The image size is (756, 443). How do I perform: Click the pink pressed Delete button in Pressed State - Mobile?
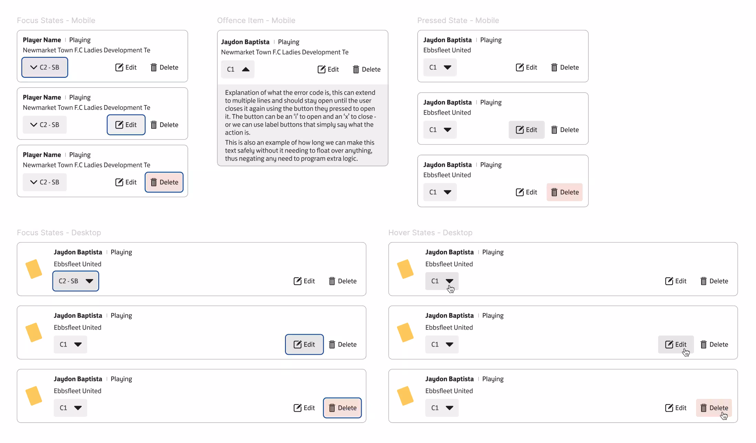[564, 192]
